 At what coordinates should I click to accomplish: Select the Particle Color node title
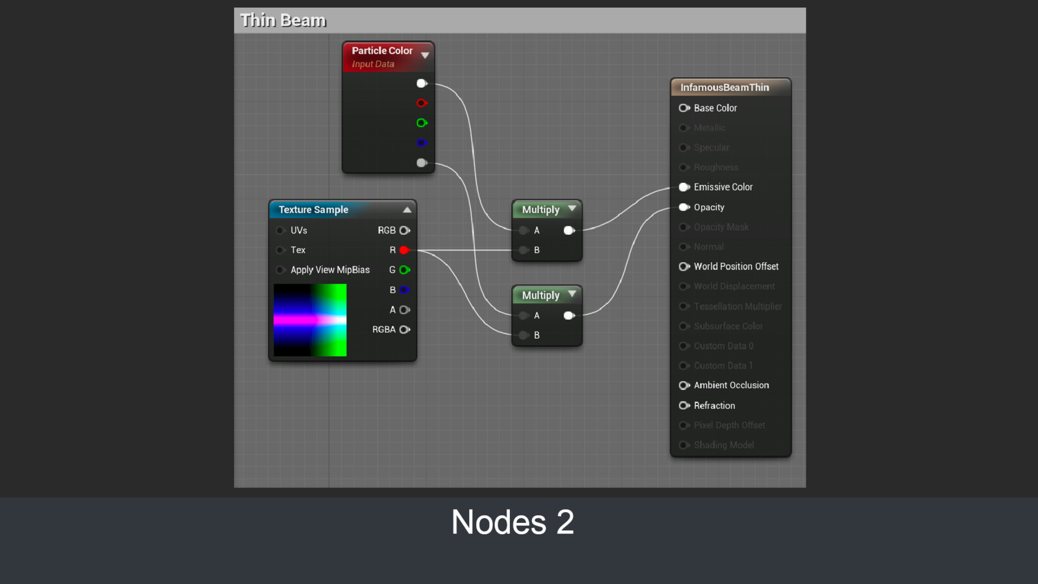click(382, 51)
